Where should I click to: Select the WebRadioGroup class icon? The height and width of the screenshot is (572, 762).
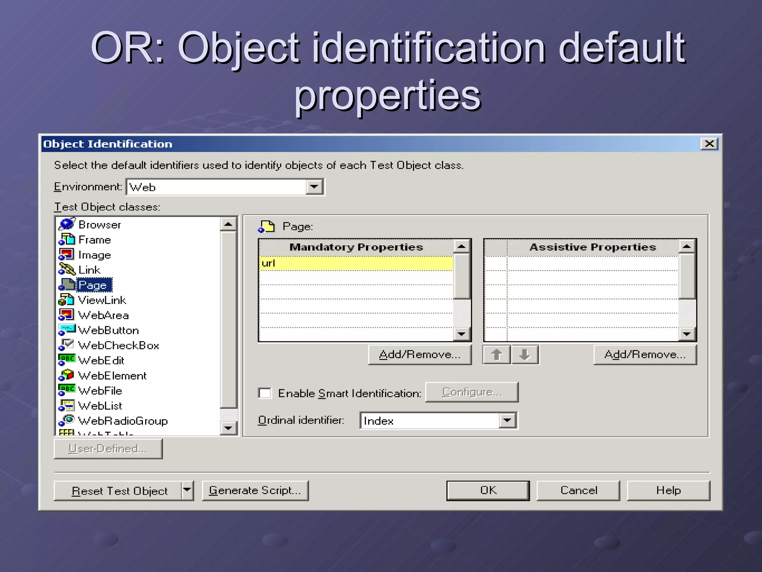tap(67, 420)
